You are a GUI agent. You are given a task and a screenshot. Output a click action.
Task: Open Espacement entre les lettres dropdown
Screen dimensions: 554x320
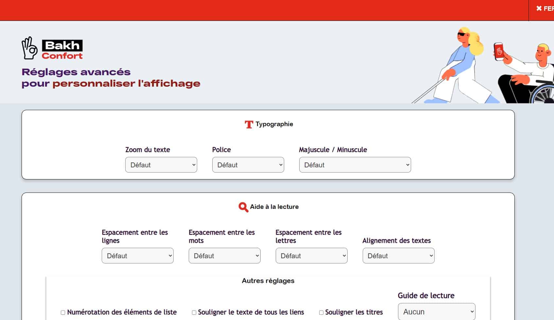311,256
